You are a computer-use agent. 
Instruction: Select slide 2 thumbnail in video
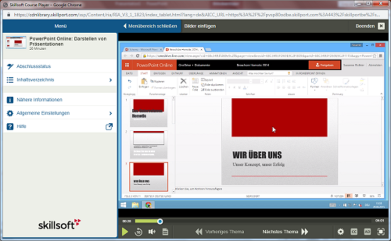coord(149,145)
